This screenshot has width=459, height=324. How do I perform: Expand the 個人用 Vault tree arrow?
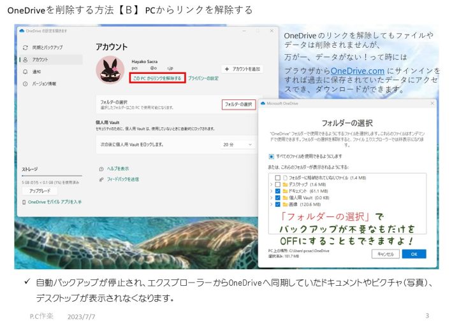[271, 198]
